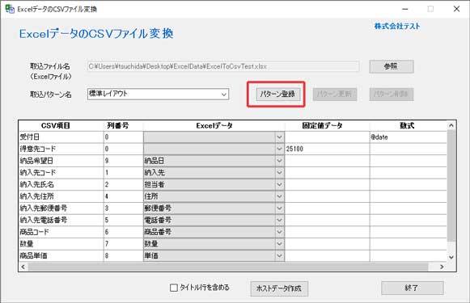Select the 納入先住所 CSV item cell

pos(61,196)
